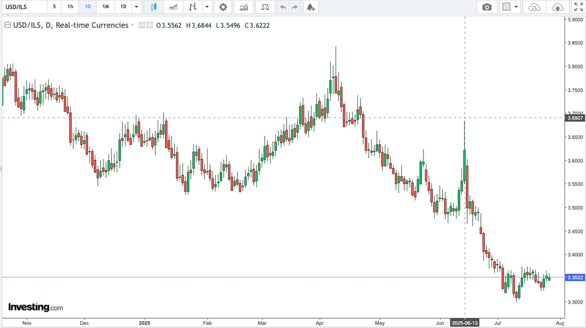Image resolution: width=586 pixels, height=328 pixels.
Task: Collapse legend with the minus box
Action: point(7,25)
